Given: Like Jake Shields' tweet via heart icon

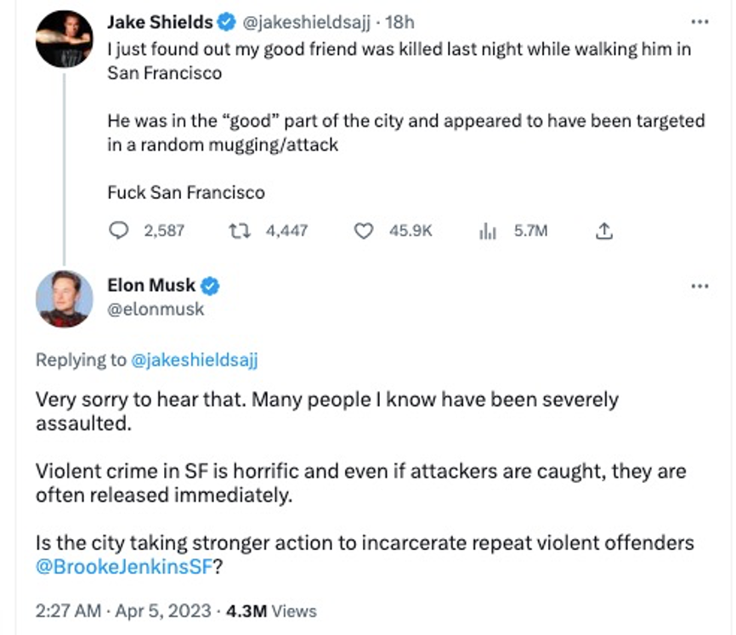Looking at the screenshot, I should (x=363, y=230).
